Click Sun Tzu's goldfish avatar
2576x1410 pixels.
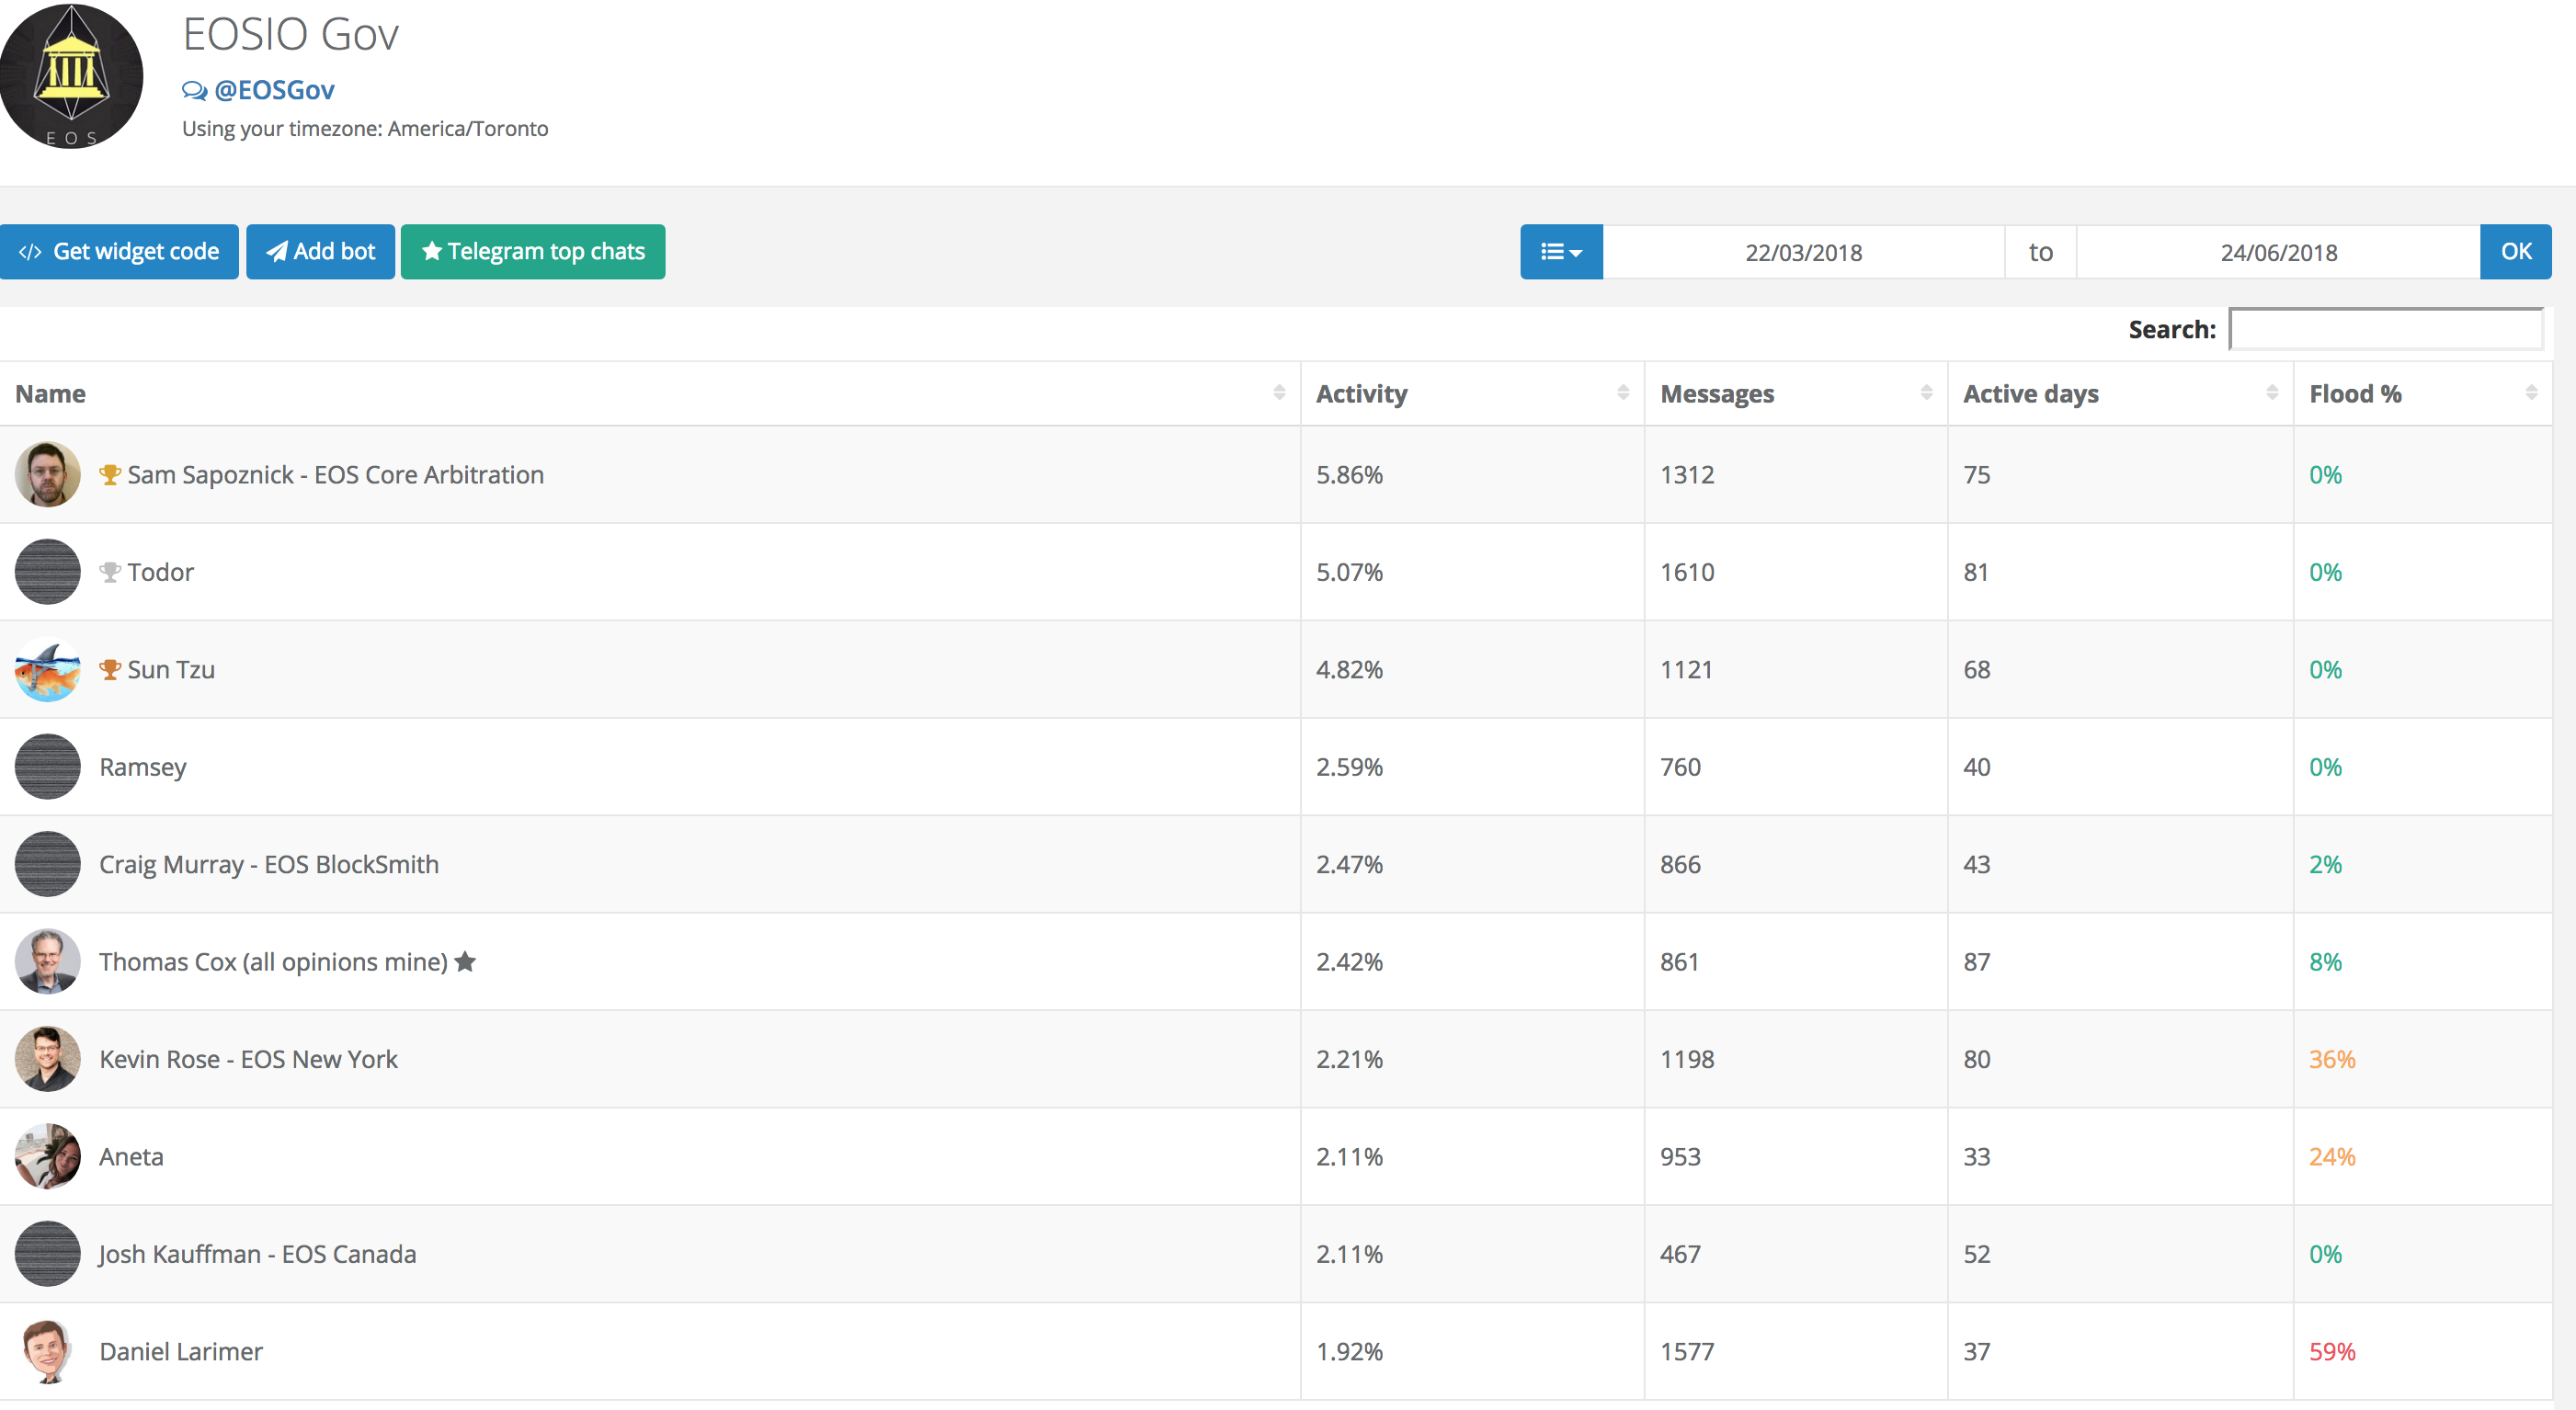(47, 669)
